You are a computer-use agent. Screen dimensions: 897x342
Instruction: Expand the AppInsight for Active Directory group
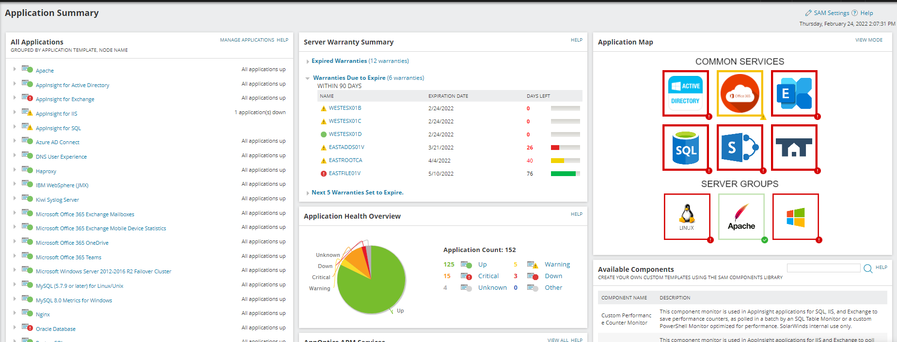[15, 84]
